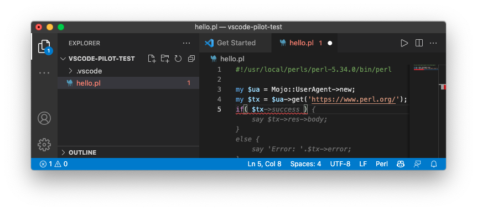Change language mode Perl

[382, 164]
